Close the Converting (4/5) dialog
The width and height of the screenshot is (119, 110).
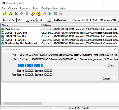[x=115, y=49]
